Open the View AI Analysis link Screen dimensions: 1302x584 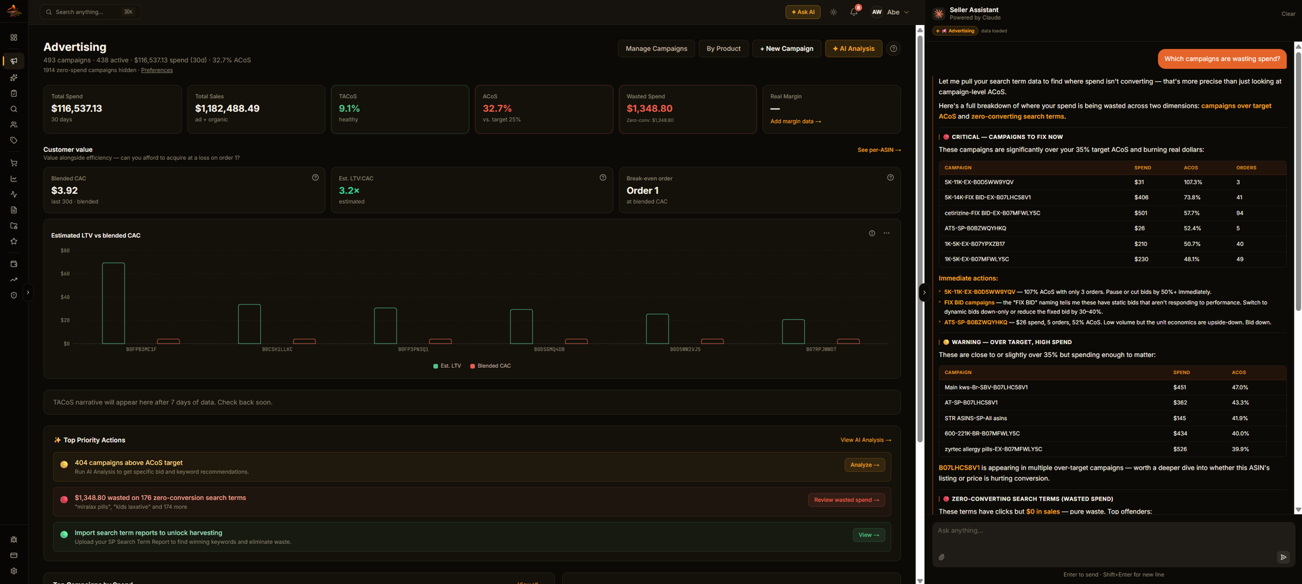866,440
